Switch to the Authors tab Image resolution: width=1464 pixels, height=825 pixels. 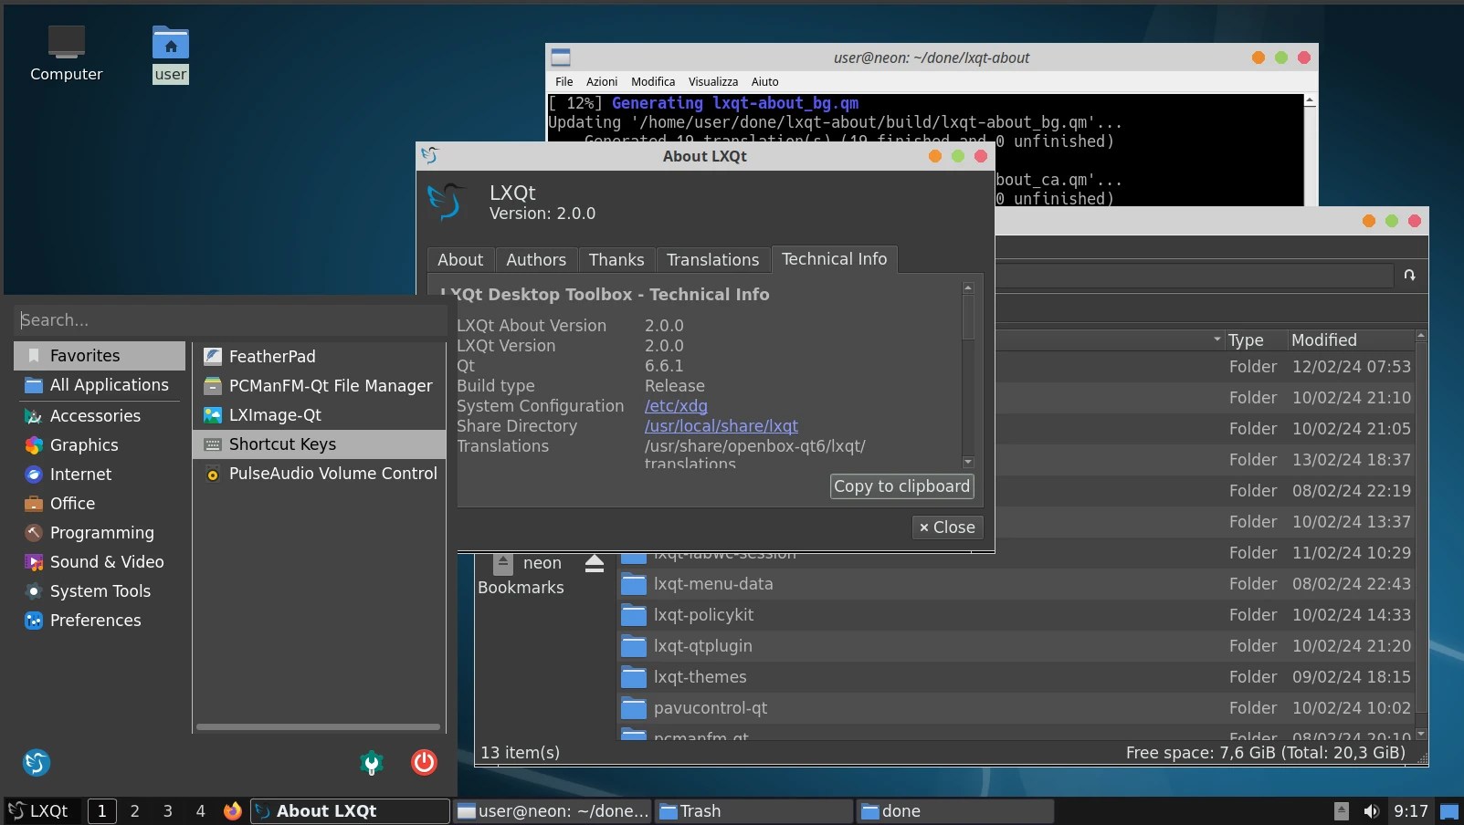pyautogui.click(x=535, y=259)
